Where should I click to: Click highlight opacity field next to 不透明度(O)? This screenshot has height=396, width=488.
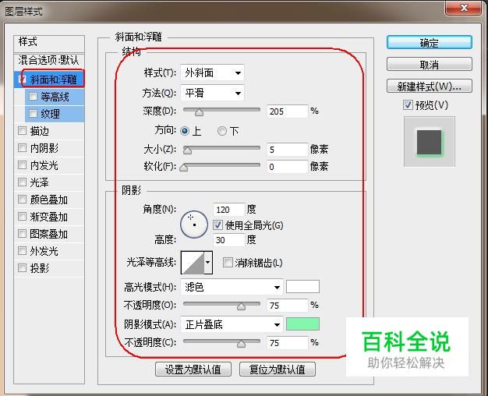[x=287, y=305]
